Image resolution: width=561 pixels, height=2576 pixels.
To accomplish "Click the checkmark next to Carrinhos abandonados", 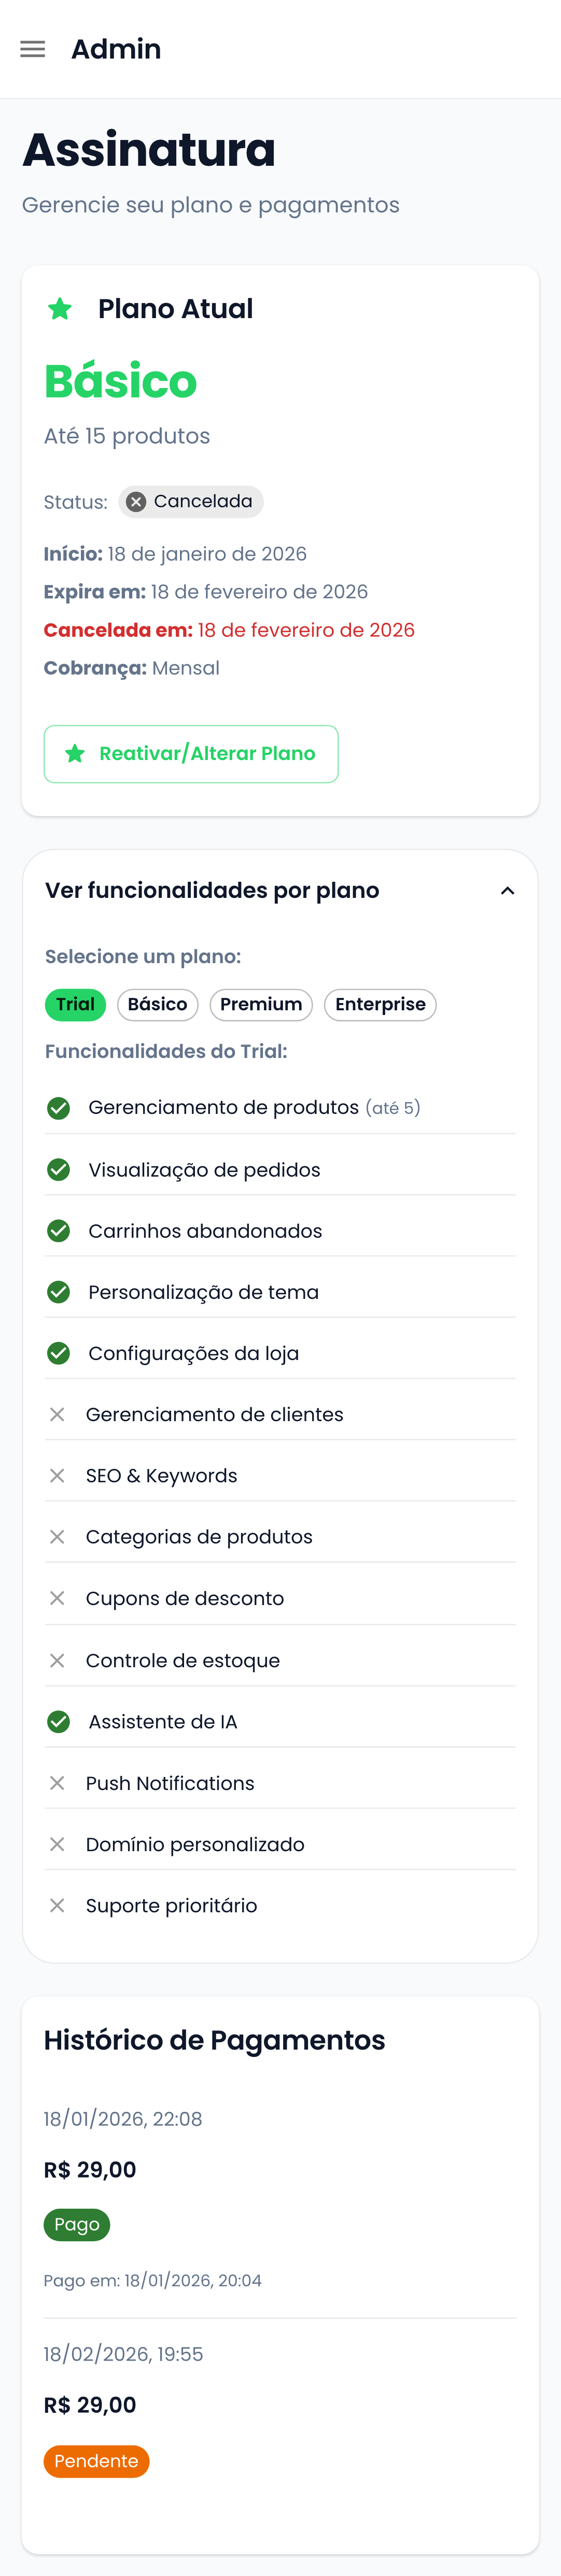I will tap(59, 1231).
